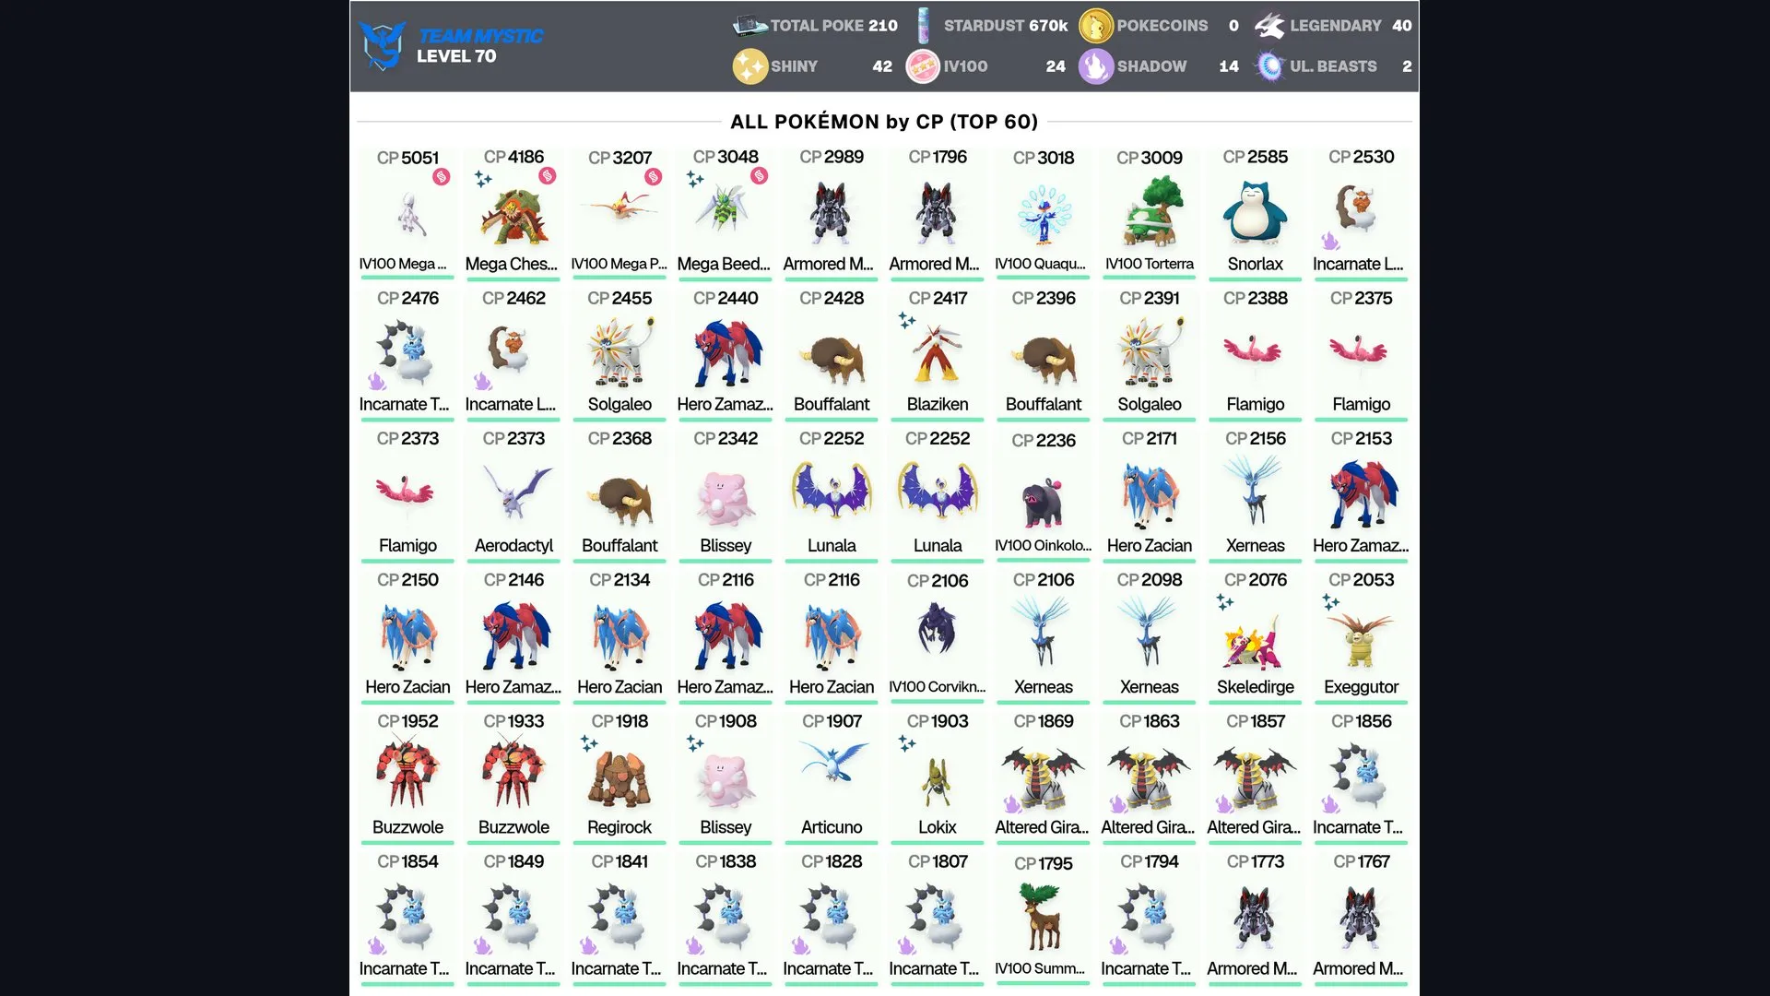The width and height of the screenshot is (1770, 996).
Task: Click the Flamigo CP 2388 name
Action: point(1255,404)
